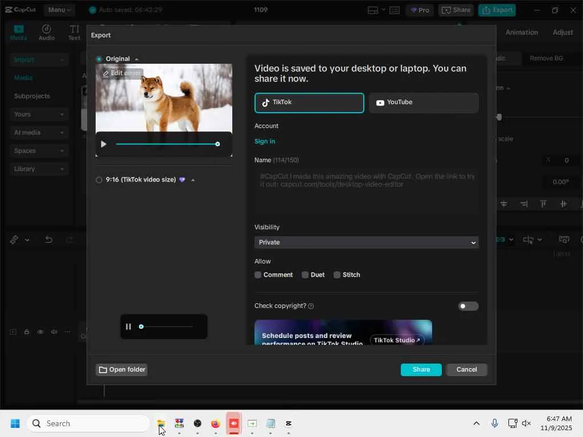Screen dimensions: 583x437
Task: Open timeline track more options
Action: coord(67,332)
